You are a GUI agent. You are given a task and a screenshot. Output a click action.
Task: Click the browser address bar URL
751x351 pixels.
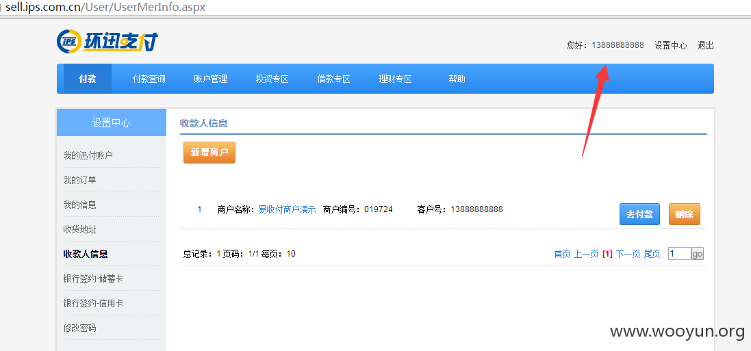105,8
